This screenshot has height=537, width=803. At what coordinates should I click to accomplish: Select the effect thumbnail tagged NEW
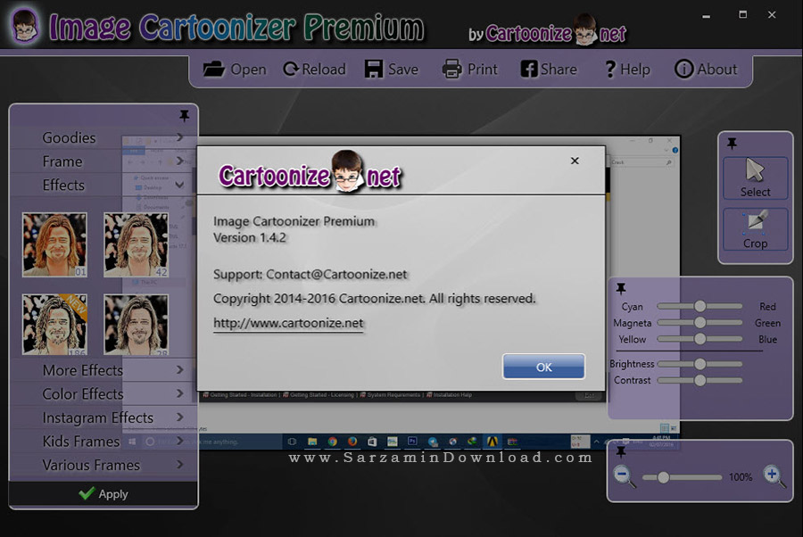click(54, 325)
